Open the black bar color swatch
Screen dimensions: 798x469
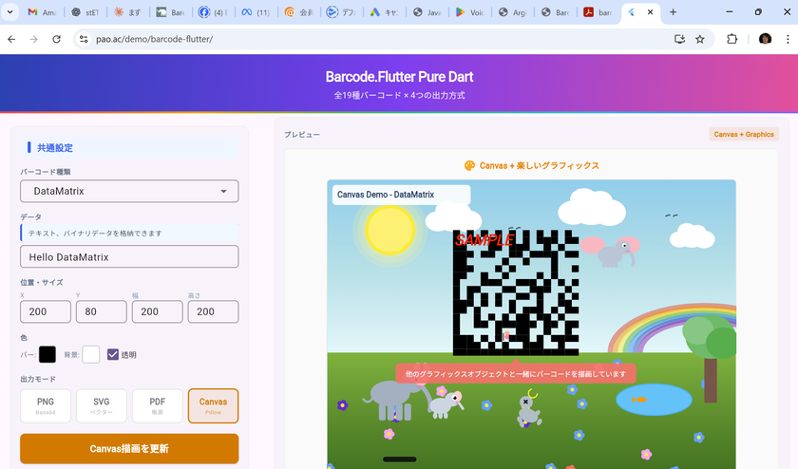click(x=47, y=354)
